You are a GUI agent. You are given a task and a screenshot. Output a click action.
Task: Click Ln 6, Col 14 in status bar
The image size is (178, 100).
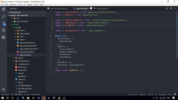(x=133, y=94)
